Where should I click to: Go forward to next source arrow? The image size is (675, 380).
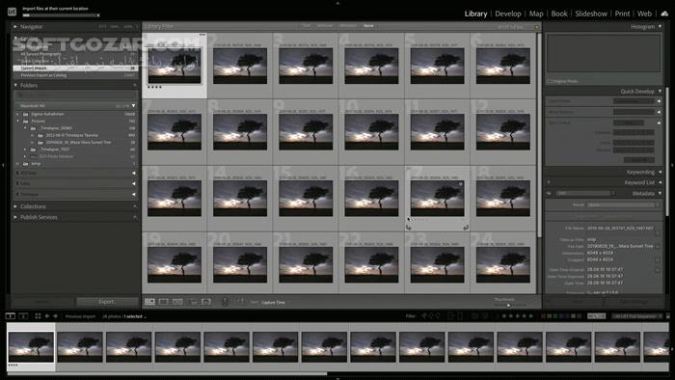(55, 316)
